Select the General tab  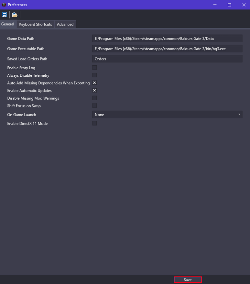click(x=8, y=24)
